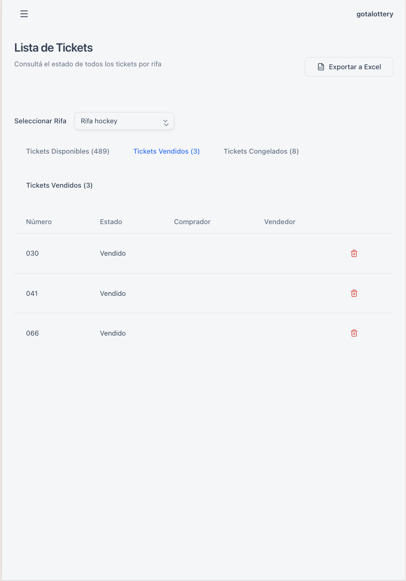This screenshot has width=406, height=581.
Task: Switch to Tickets Disponibles (489) tab
Action: (x=68, y=151)
